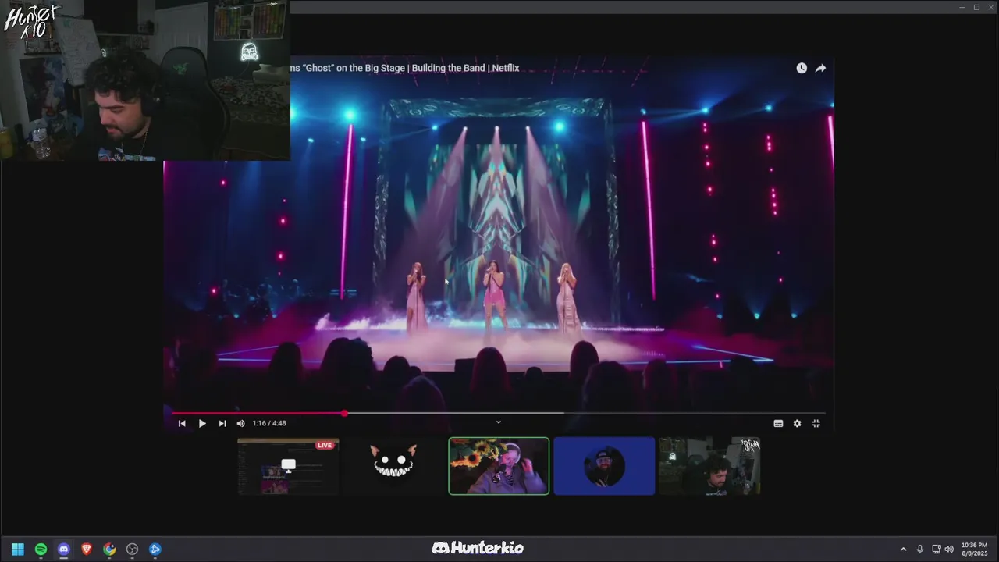Viewport: 999px width, 562px height.
Task: Minimize the Discord call window
Action: point(962,7)
